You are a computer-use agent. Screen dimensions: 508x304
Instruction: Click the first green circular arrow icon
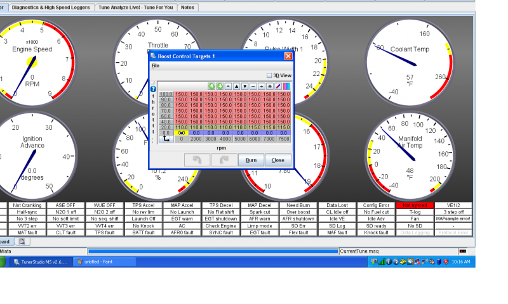211,86
